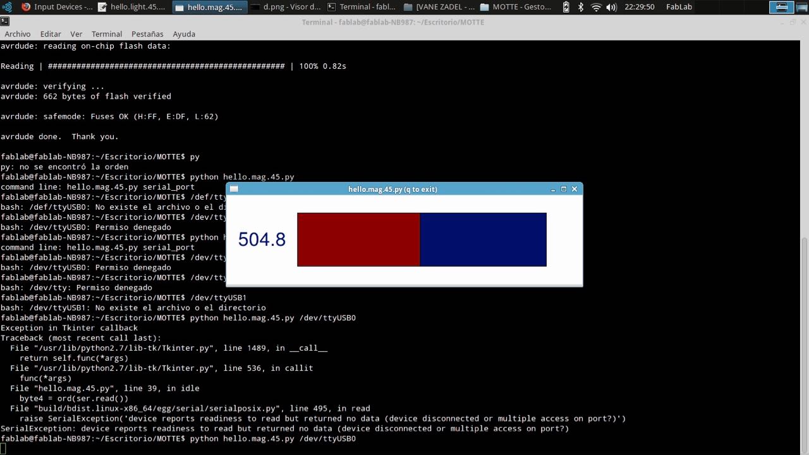Viewport: 809px width, 455px height.
Task: Switch to the first workspace in the pager
Action: (x=782, y=7)
